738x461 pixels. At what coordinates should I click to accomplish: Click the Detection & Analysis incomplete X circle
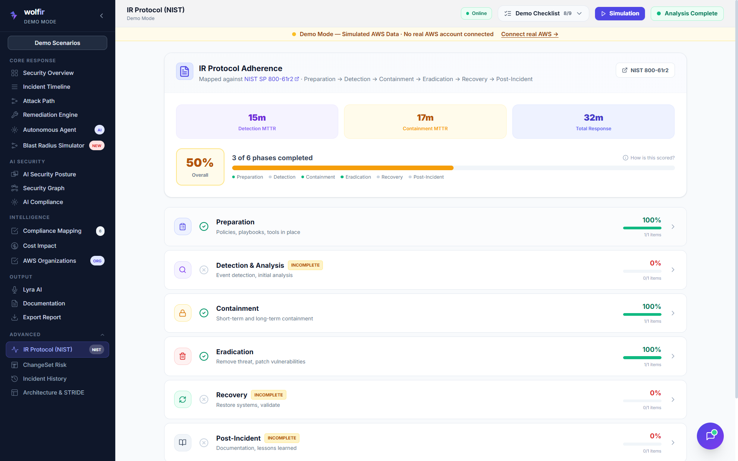point(204,270)
